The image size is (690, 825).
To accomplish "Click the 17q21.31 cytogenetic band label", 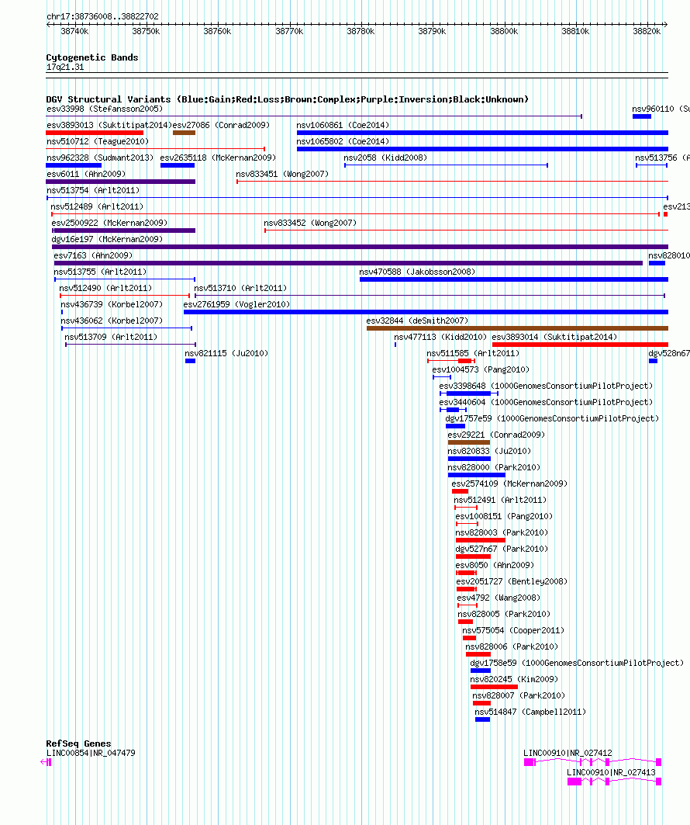I will click(65, 68).
